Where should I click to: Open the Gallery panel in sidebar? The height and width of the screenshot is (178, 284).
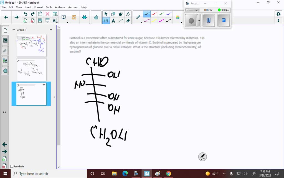(6, 40)
